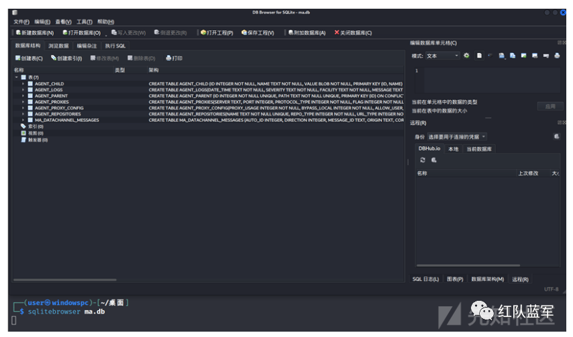
Task: Expand the AGENT_PROXIES table node
Action: pos(23,102)
